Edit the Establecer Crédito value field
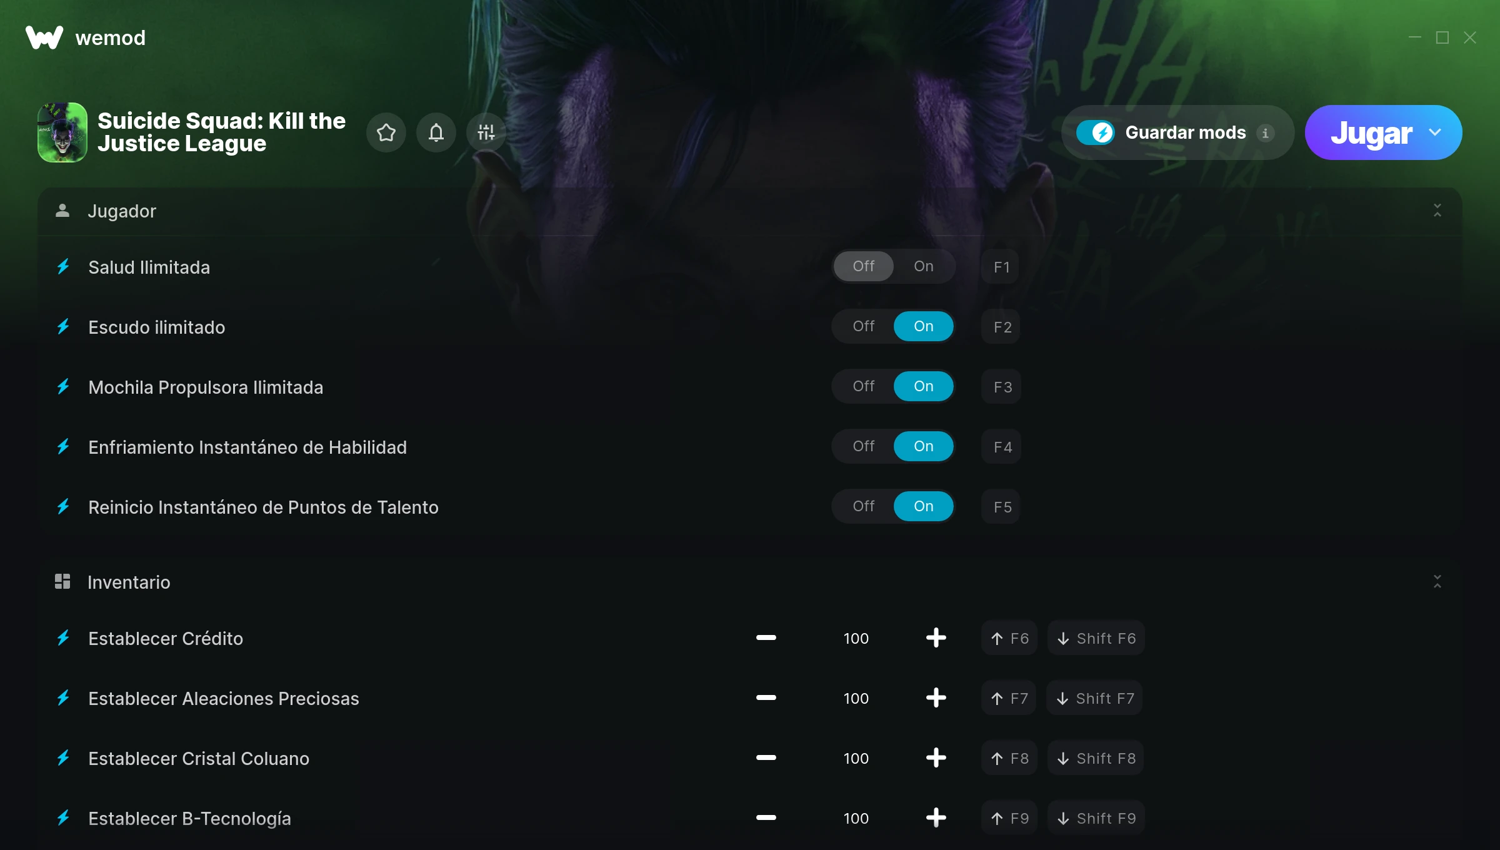The height and width of the screenshot is (850, 1500). [856, 638]
